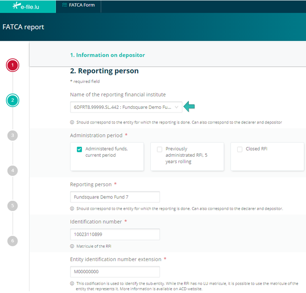The width and height of the screenshot is (306, 293).
Task: Select step 2 circle in stepper
Action: pyautogui.click(x=13, y=100)
